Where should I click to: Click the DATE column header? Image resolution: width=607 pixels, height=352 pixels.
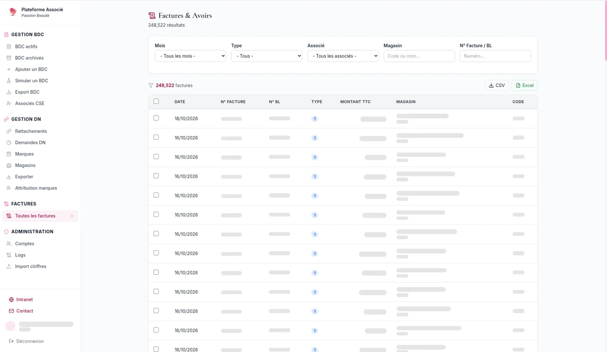point(180,102)
